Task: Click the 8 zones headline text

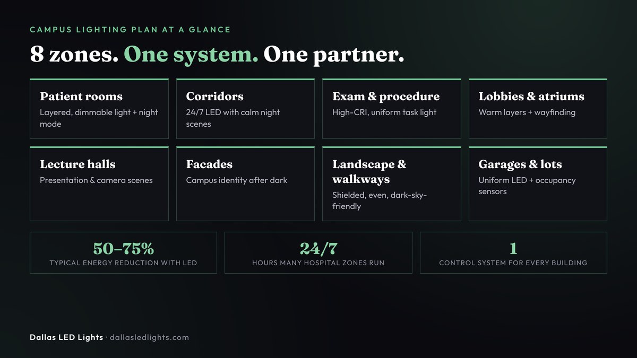Action: pyautogui.click(x=74, y=55)
